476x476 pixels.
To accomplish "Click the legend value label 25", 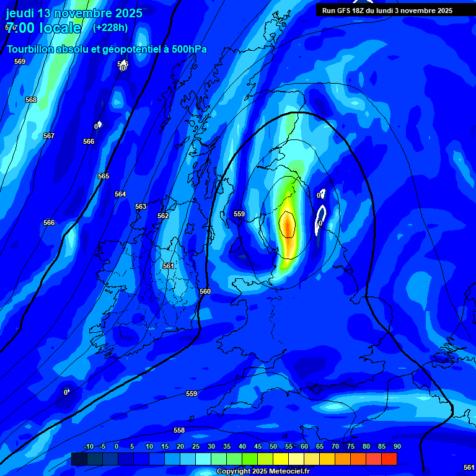I will (195, 446).
